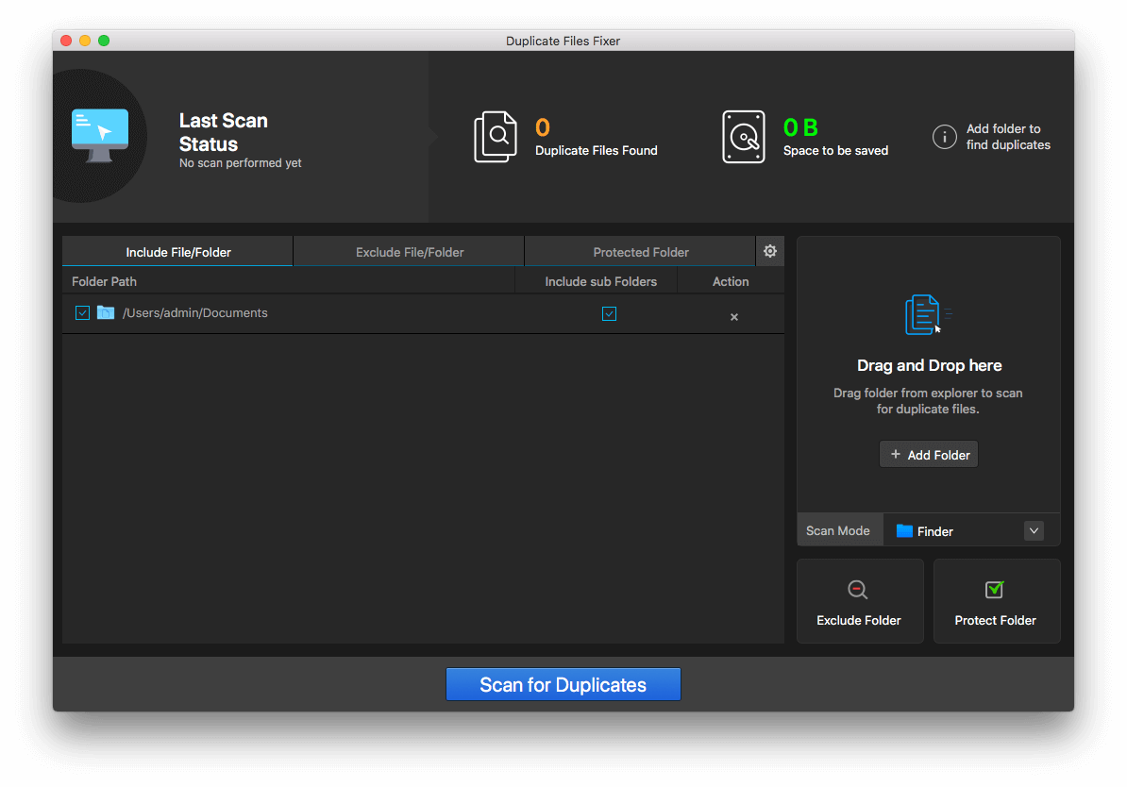Click the Drag and Drop here heading

(929, 365)
